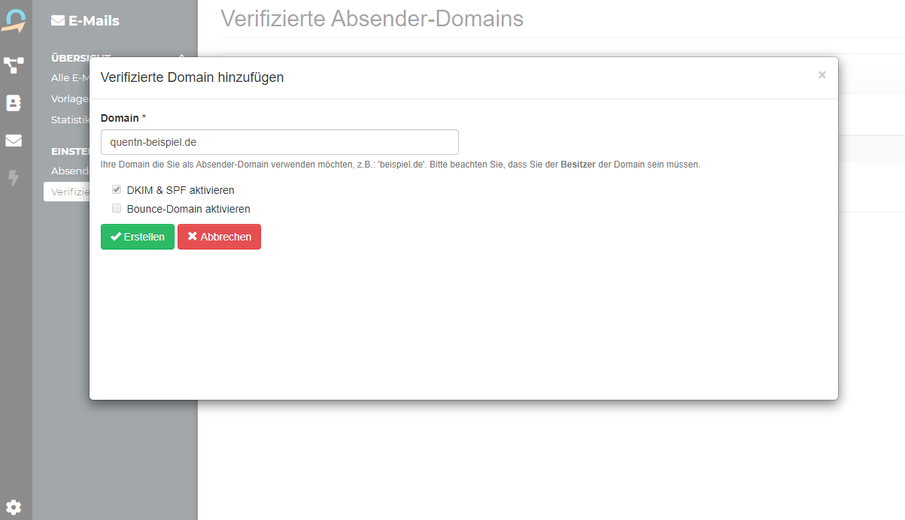905x520 pixels.
Task: Open the campaign flow builder icon
Action: 14,65
